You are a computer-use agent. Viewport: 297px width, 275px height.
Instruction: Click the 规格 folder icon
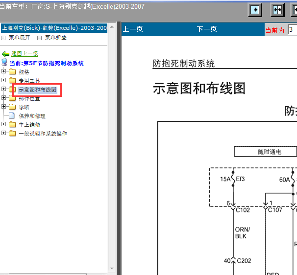coord(12,71)
